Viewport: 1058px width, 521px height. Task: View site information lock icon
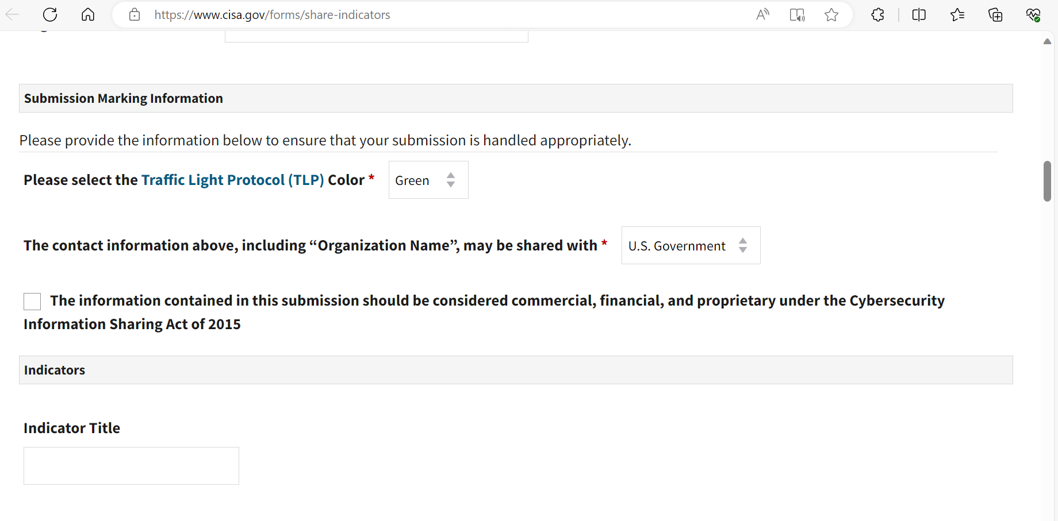pos(135,15)
